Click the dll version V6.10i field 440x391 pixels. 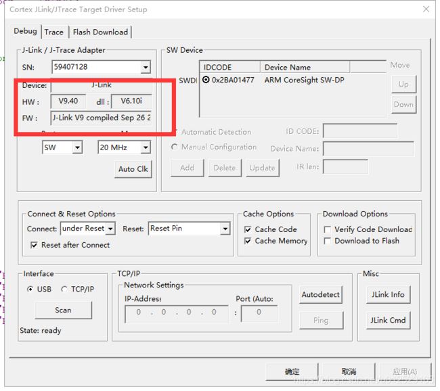click(x=131, y=101)
